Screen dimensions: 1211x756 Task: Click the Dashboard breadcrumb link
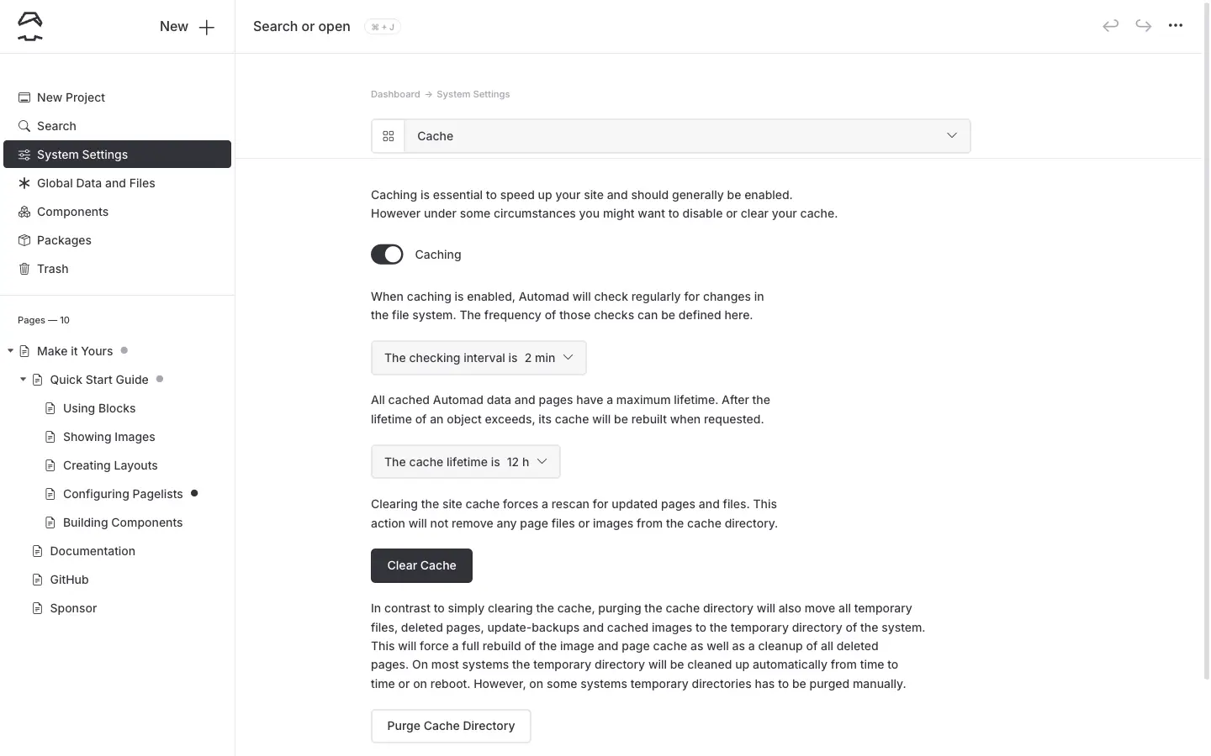pyautogui.click(x=395, y=94)
